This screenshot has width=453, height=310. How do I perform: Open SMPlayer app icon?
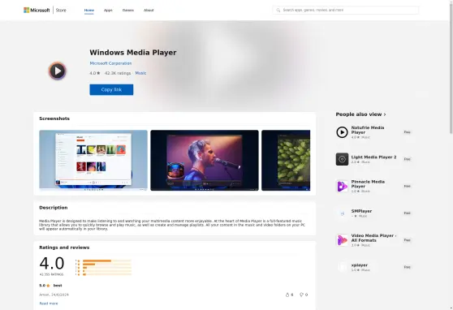[x=342, y=213]
